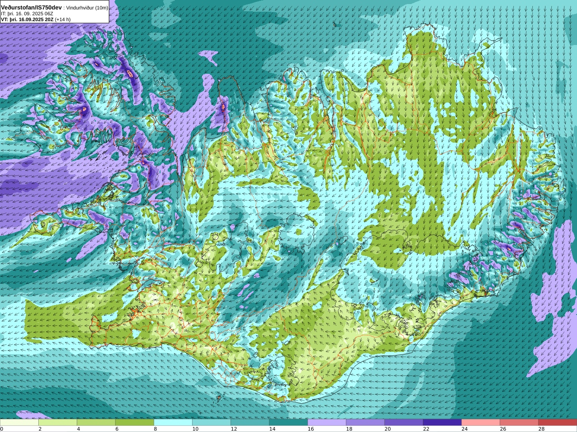Click the 20–22 violet legend swatch

pos(404,423)
